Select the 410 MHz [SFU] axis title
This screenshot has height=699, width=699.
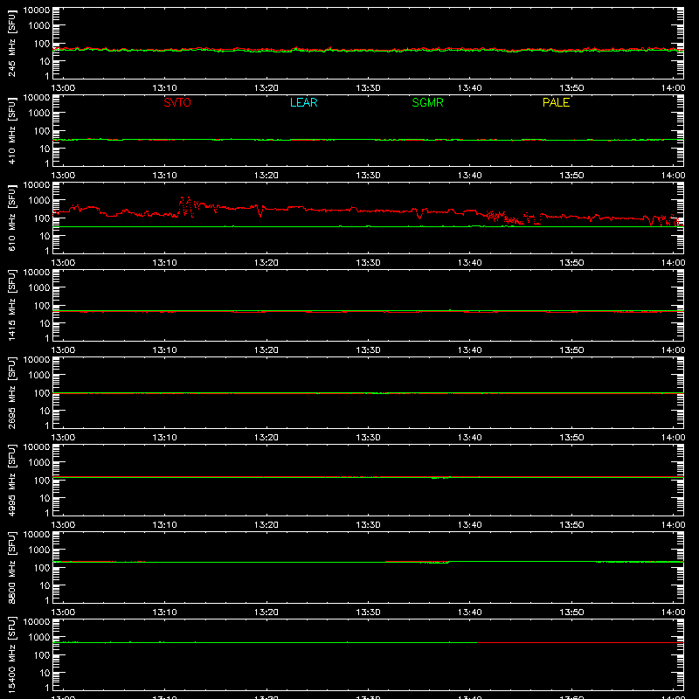12,131
